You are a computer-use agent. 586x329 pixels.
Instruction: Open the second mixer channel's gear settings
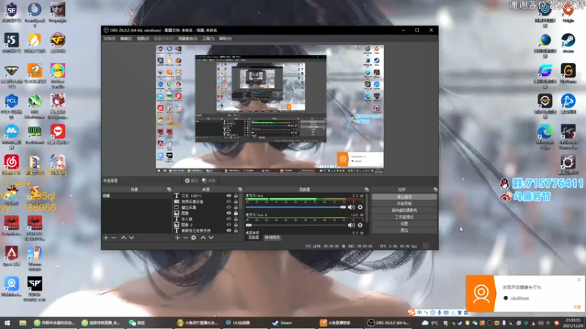tap(360, 225)
